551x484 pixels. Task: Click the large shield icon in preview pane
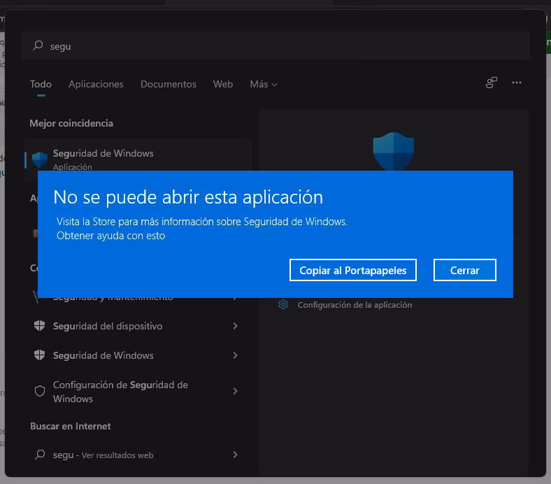(394, 152)
